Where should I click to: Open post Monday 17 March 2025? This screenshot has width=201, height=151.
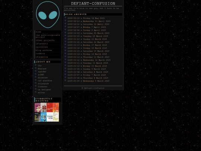click(x=87, y=45)
